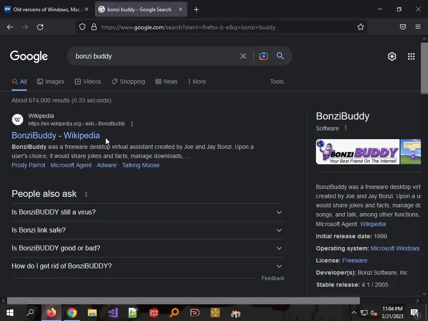
Task: Open the DOSBox taskbar icon
Action: click(215, 313)
